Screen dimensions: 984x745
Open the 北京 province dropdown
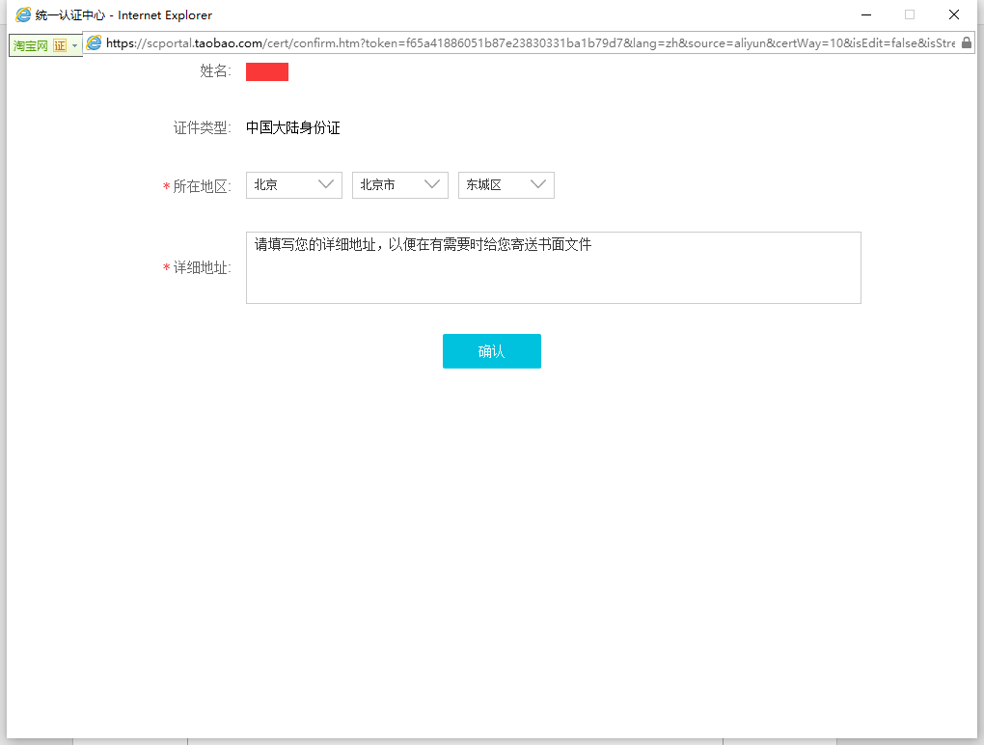pyautogui.click(x=294, y=185)
